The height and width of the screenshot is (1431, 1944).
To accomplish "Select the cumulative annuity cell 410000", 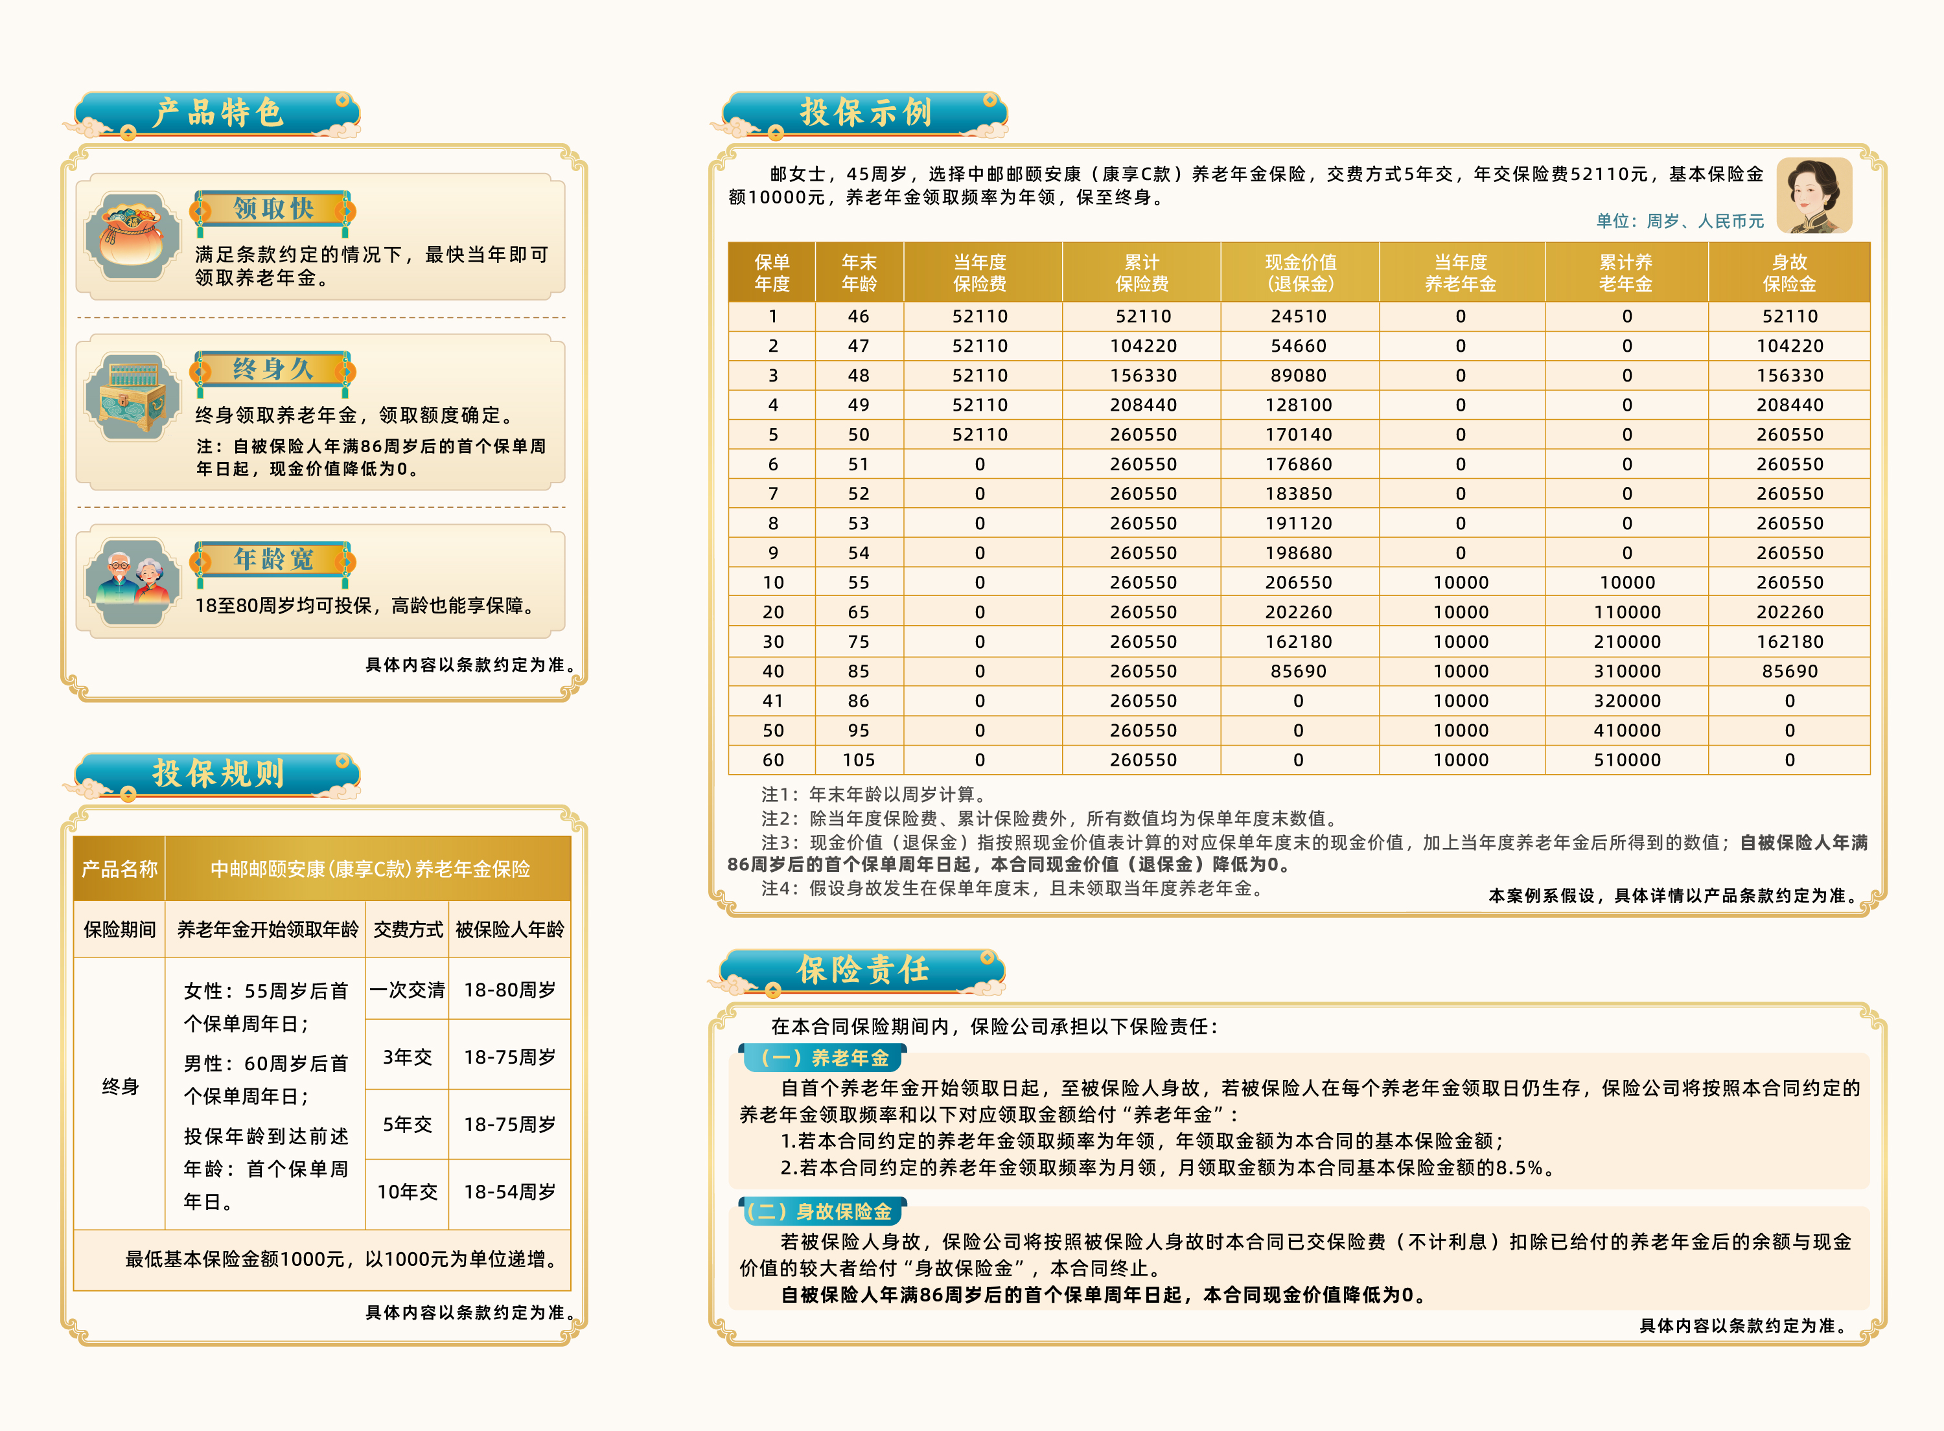I will click(x=1627, y=730).
